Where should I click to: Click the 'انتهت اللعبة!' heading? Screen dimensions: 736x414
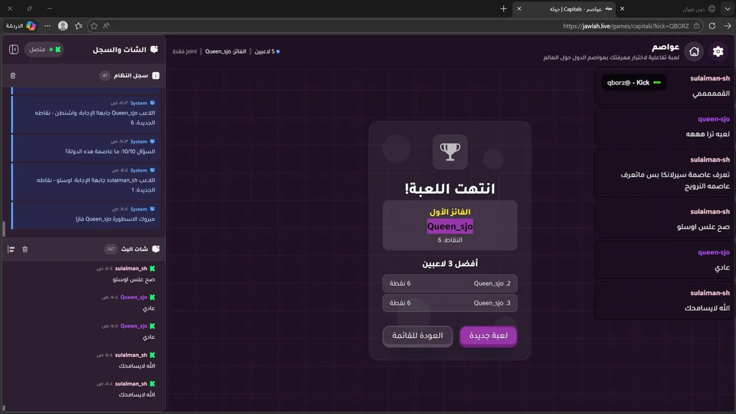(x=450, y=189)
